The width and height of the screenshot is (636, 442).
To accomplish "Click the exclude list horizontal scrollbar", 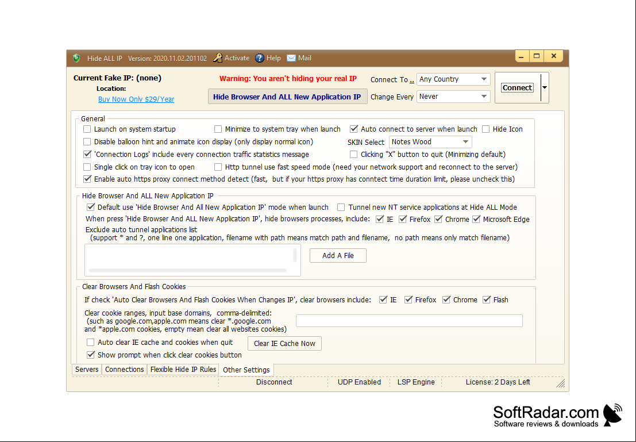I will [188, 270].
